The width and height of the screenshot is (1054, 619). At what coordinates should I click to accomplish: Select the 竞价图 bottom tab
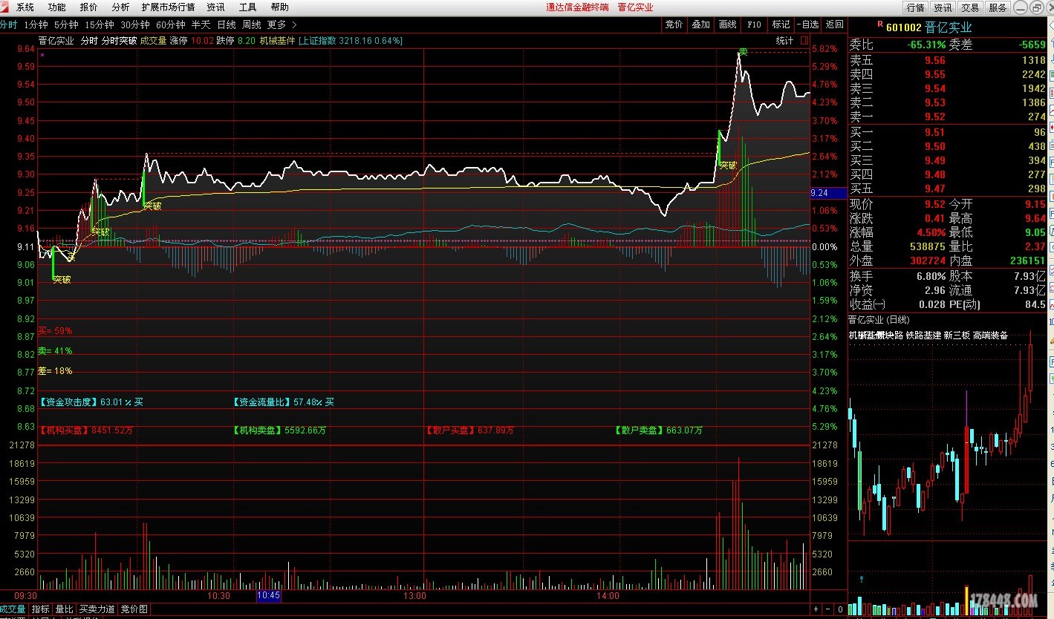click(134, 609)
